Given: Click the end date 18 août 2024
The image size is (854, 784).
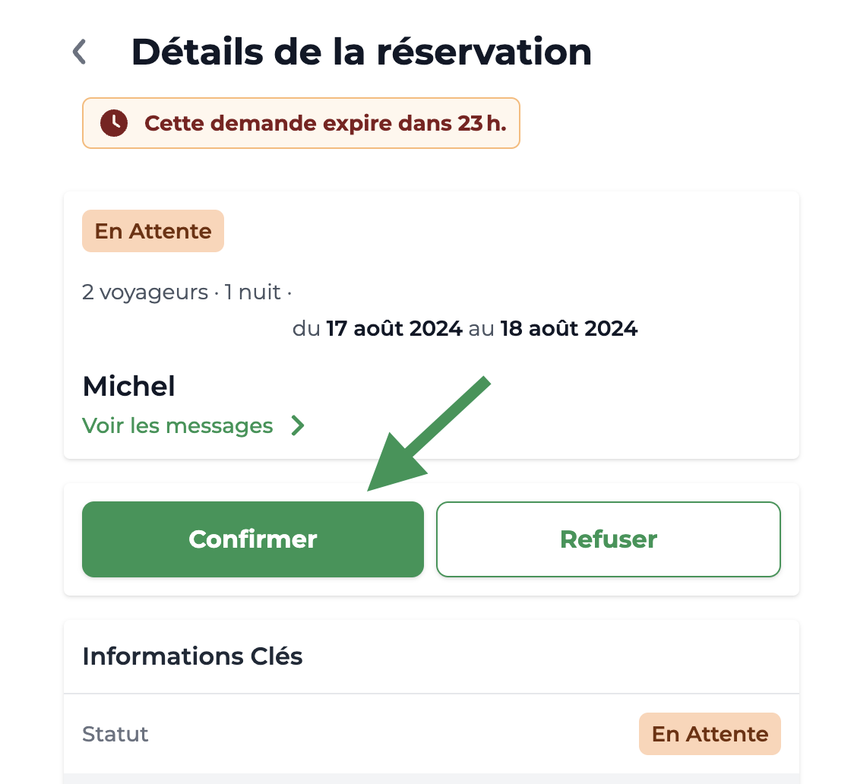Looking at the screenshot, I should tap(568, 329).
